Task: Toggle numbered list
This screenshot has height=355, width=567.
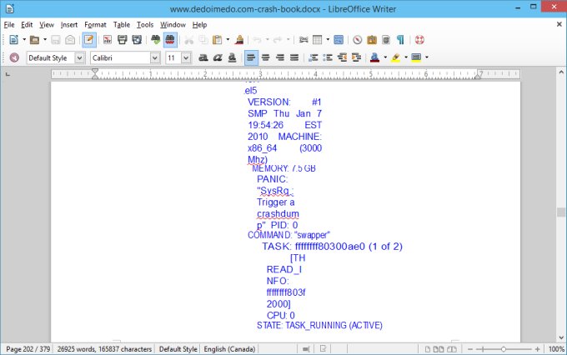Action: tap(314, 57)
